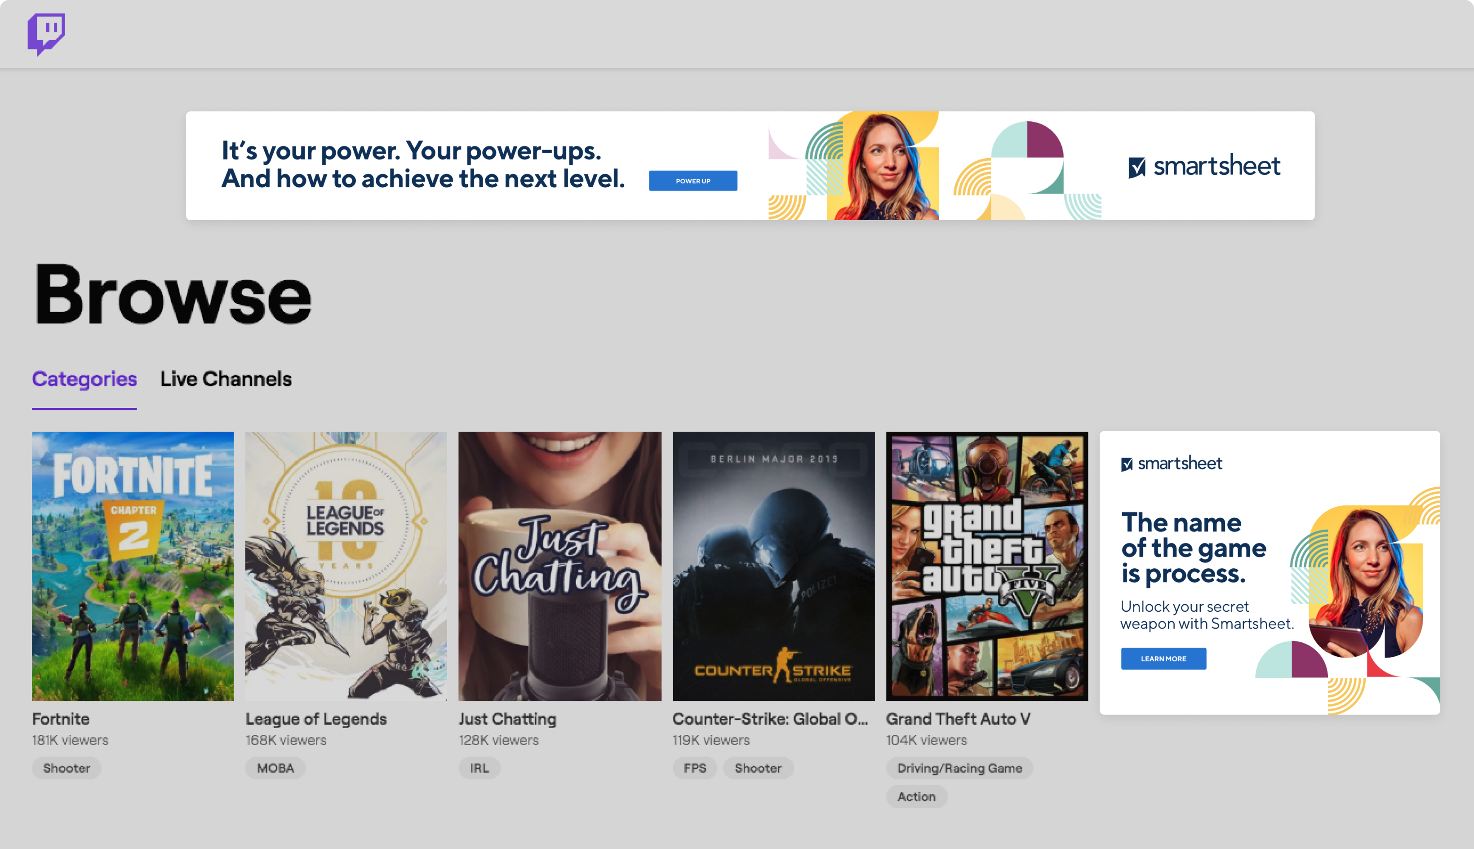Open Counter-Strike cover thumbnail
Screen dimensions: 1474x849
click(773, 566)
